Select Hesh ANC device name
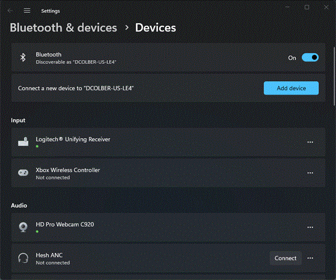 49,255
